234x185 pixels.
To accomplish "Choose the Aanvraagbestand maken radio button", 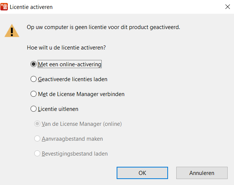I will click(37, 138).
